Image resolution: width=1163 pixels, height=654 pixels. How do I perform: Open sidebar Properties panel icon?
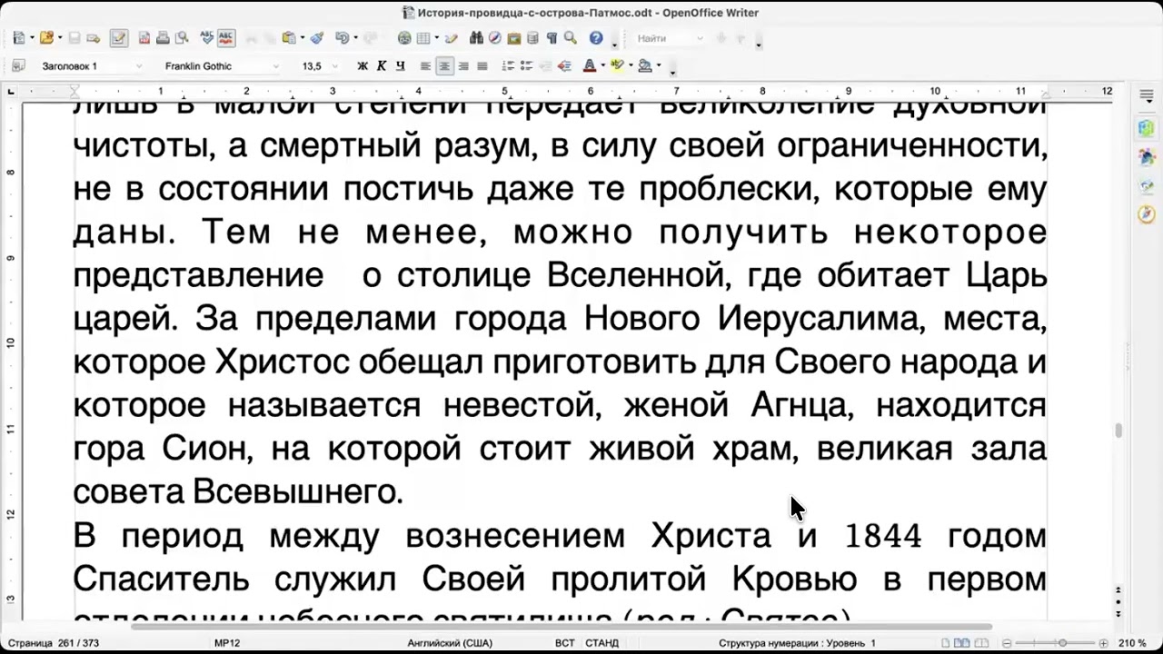click(1146, 129)
